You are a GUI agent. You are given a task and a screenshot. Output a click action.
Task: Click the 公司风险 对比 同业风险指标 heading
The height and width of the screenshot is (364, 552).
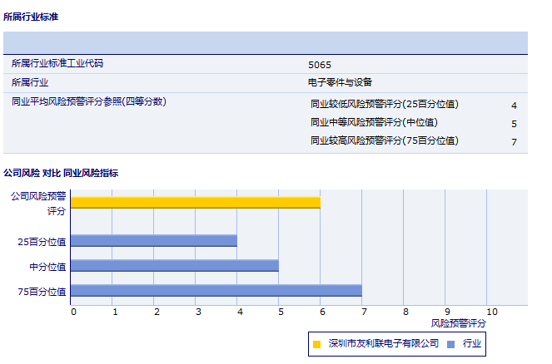click(x=61, y=173)
